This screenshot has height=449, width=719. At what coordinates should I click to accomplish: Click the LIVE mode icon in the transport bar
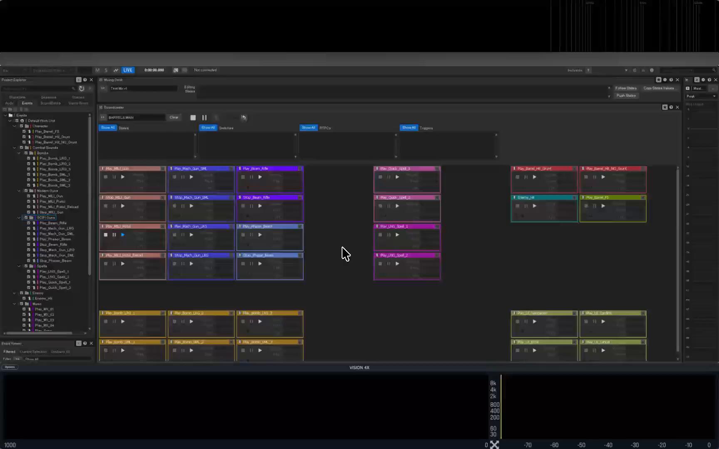(128, 70)
